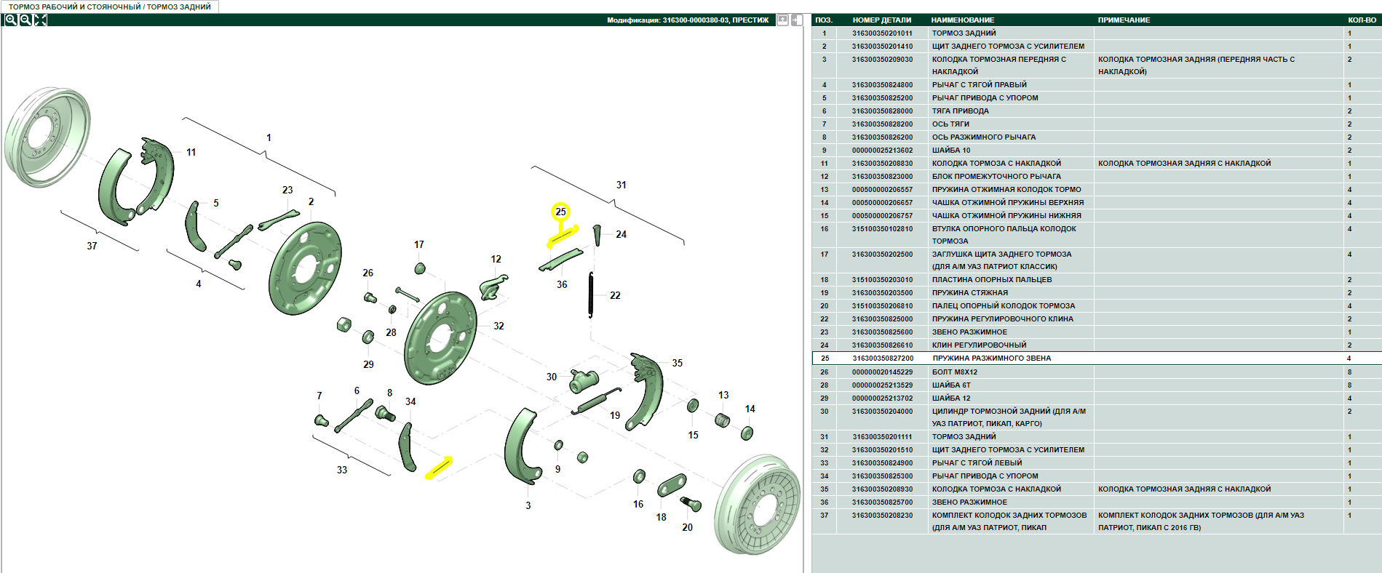Select part number 316300350201510
This screenshot has width=1382, height=573.
click(x=882, y=449)
